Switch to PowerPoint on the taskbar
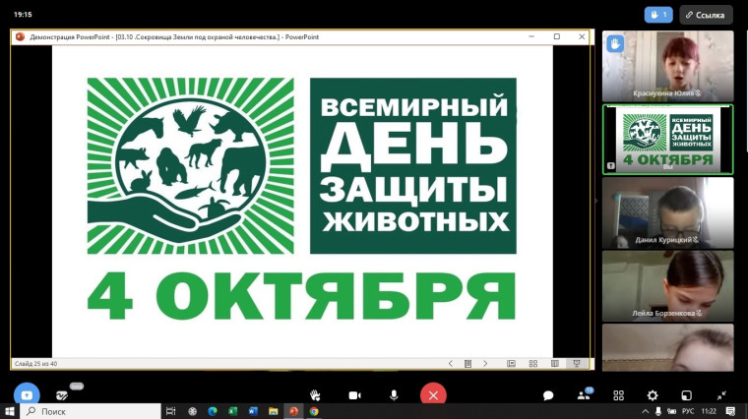Viewport: 748px width, 419px height. [293, 411]
